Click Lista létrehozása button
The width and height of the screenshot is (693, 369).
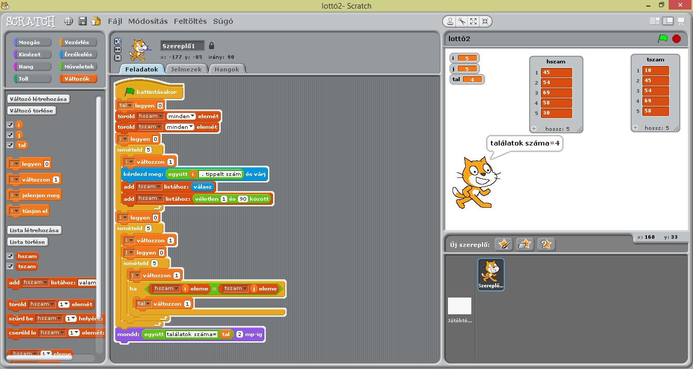coord(34,230)
